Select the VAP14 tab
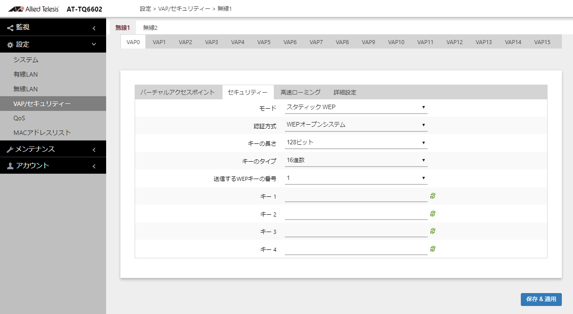Screen dimensions: 573x314 pyautogui.click(x=513, y=42)
